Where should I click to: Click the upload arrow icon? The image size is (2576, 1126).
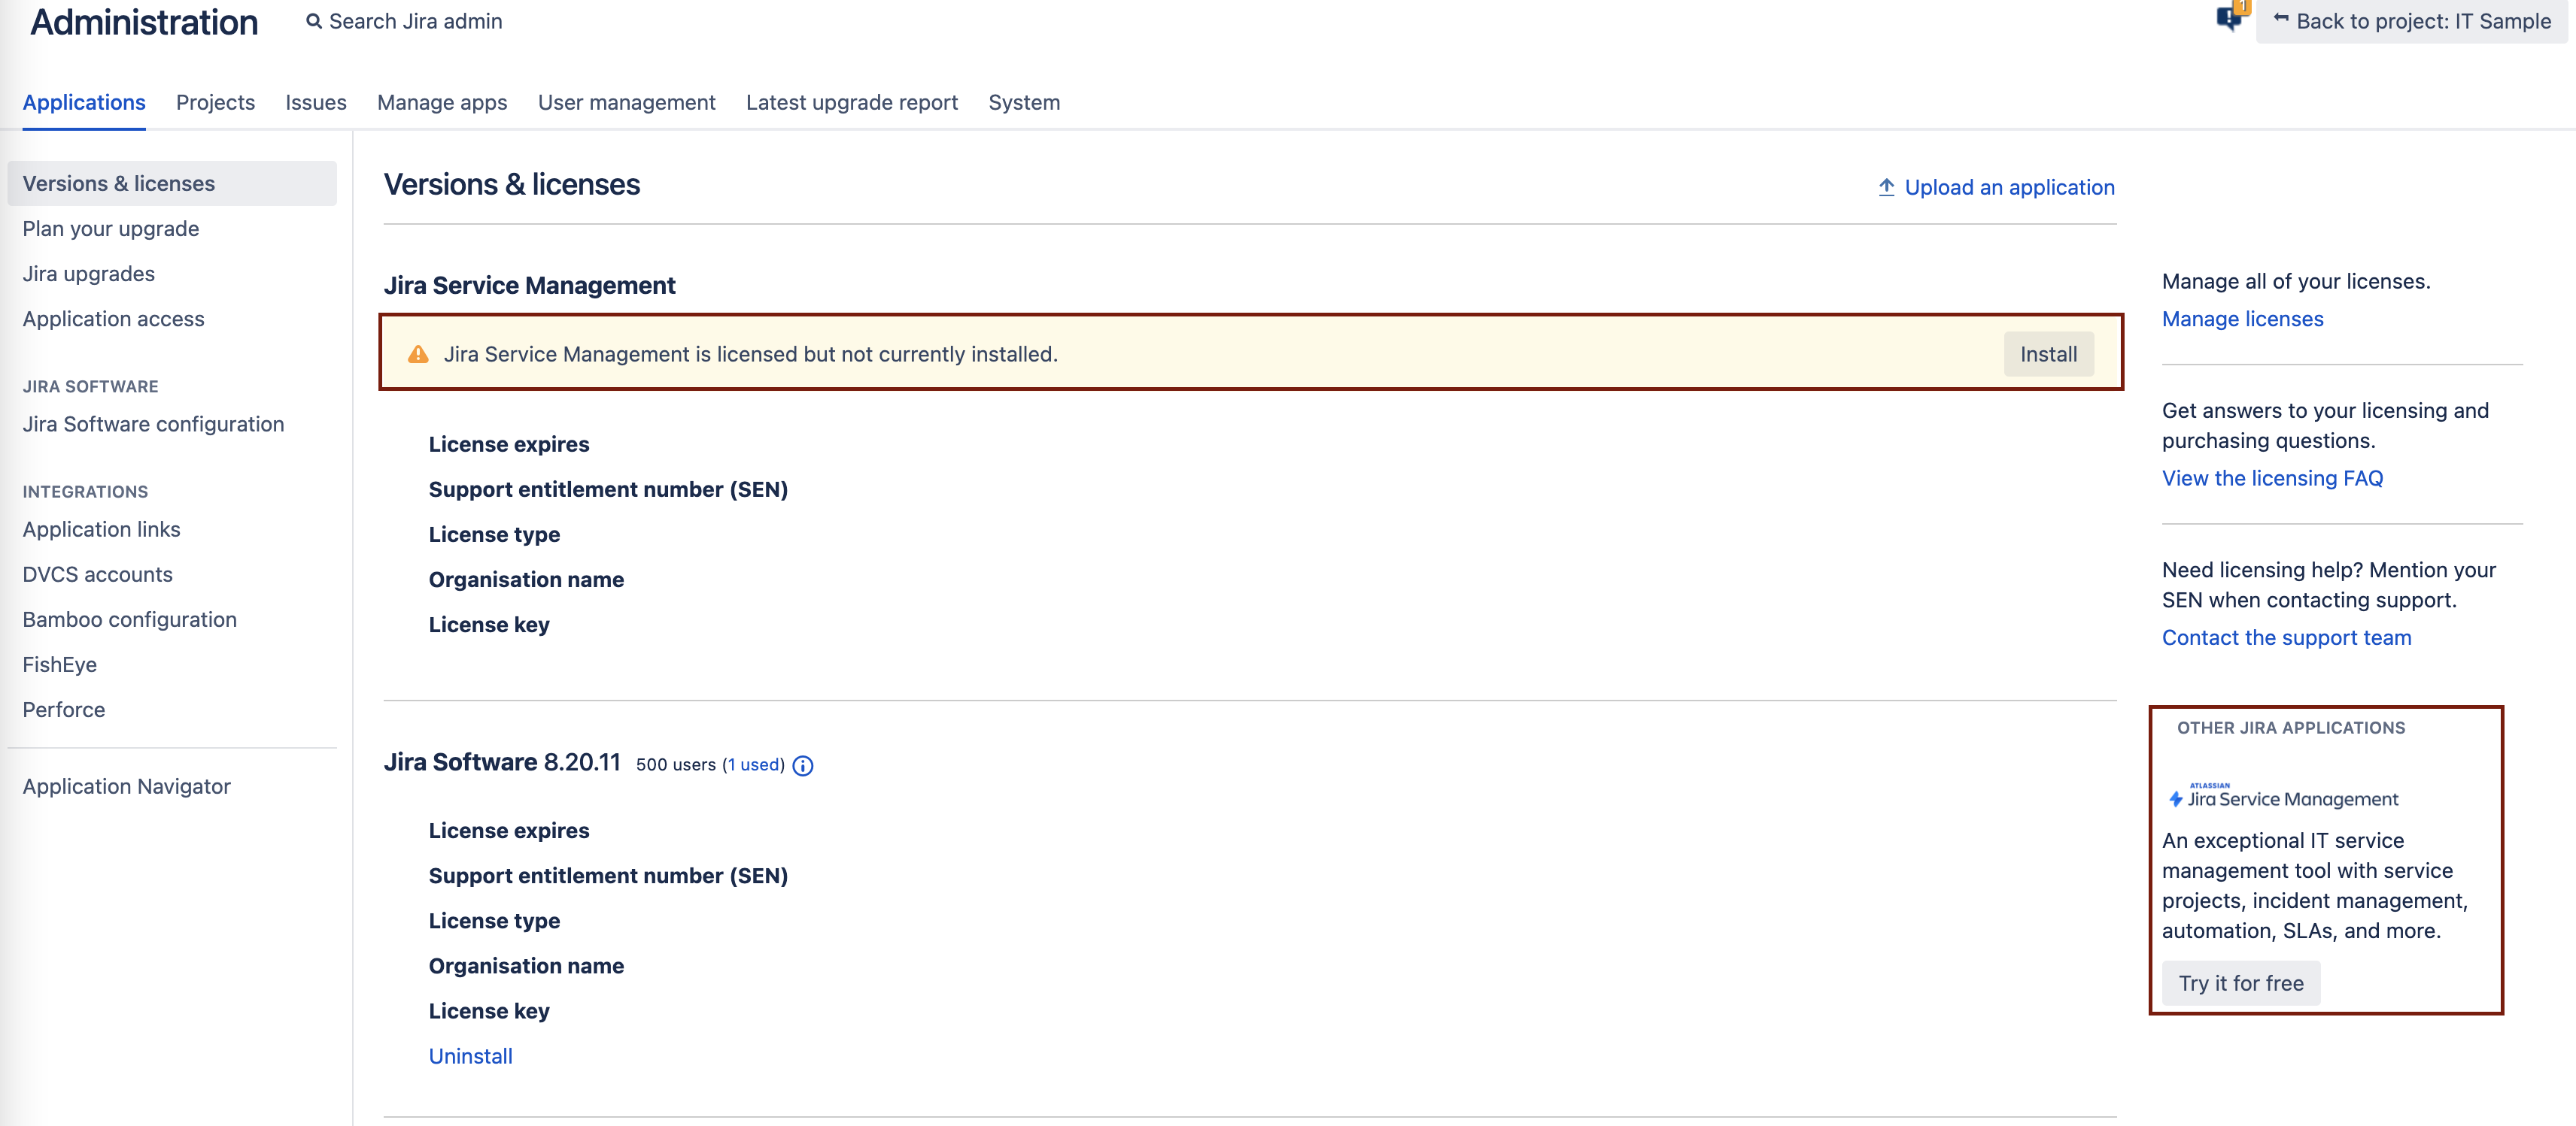1886,187
